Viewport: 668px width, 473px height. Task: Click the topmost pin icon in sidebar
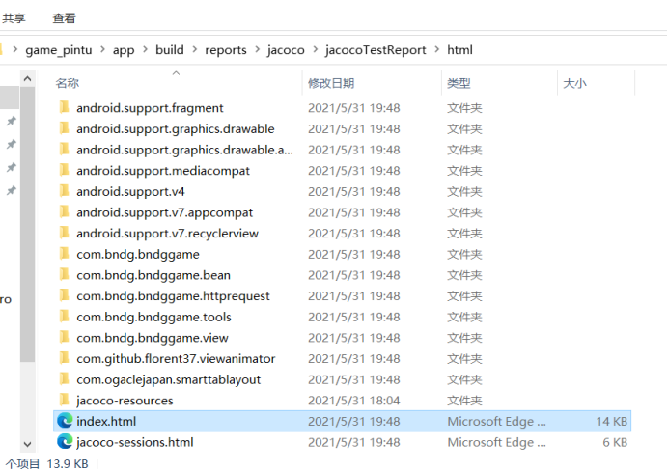click(x=11, y=121)
